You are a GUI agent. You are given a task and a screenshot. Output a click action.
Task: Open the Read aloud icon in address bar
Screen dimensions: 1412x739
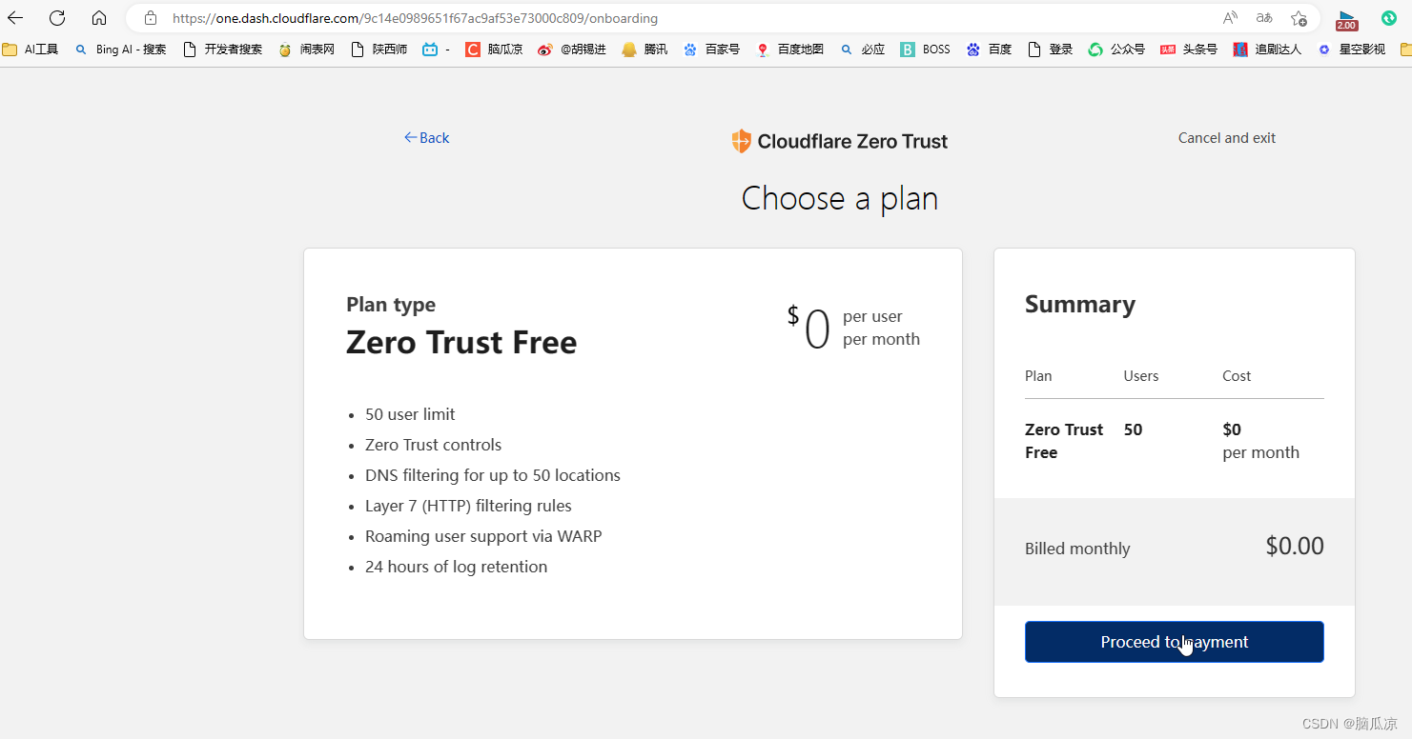[1230, 18]
